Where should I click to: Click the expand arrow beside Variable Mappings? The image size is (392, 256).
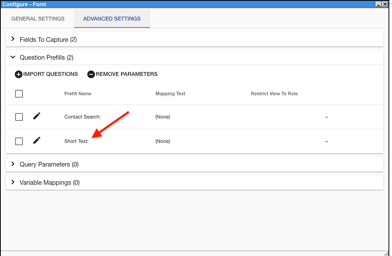(x=13, y=182)
